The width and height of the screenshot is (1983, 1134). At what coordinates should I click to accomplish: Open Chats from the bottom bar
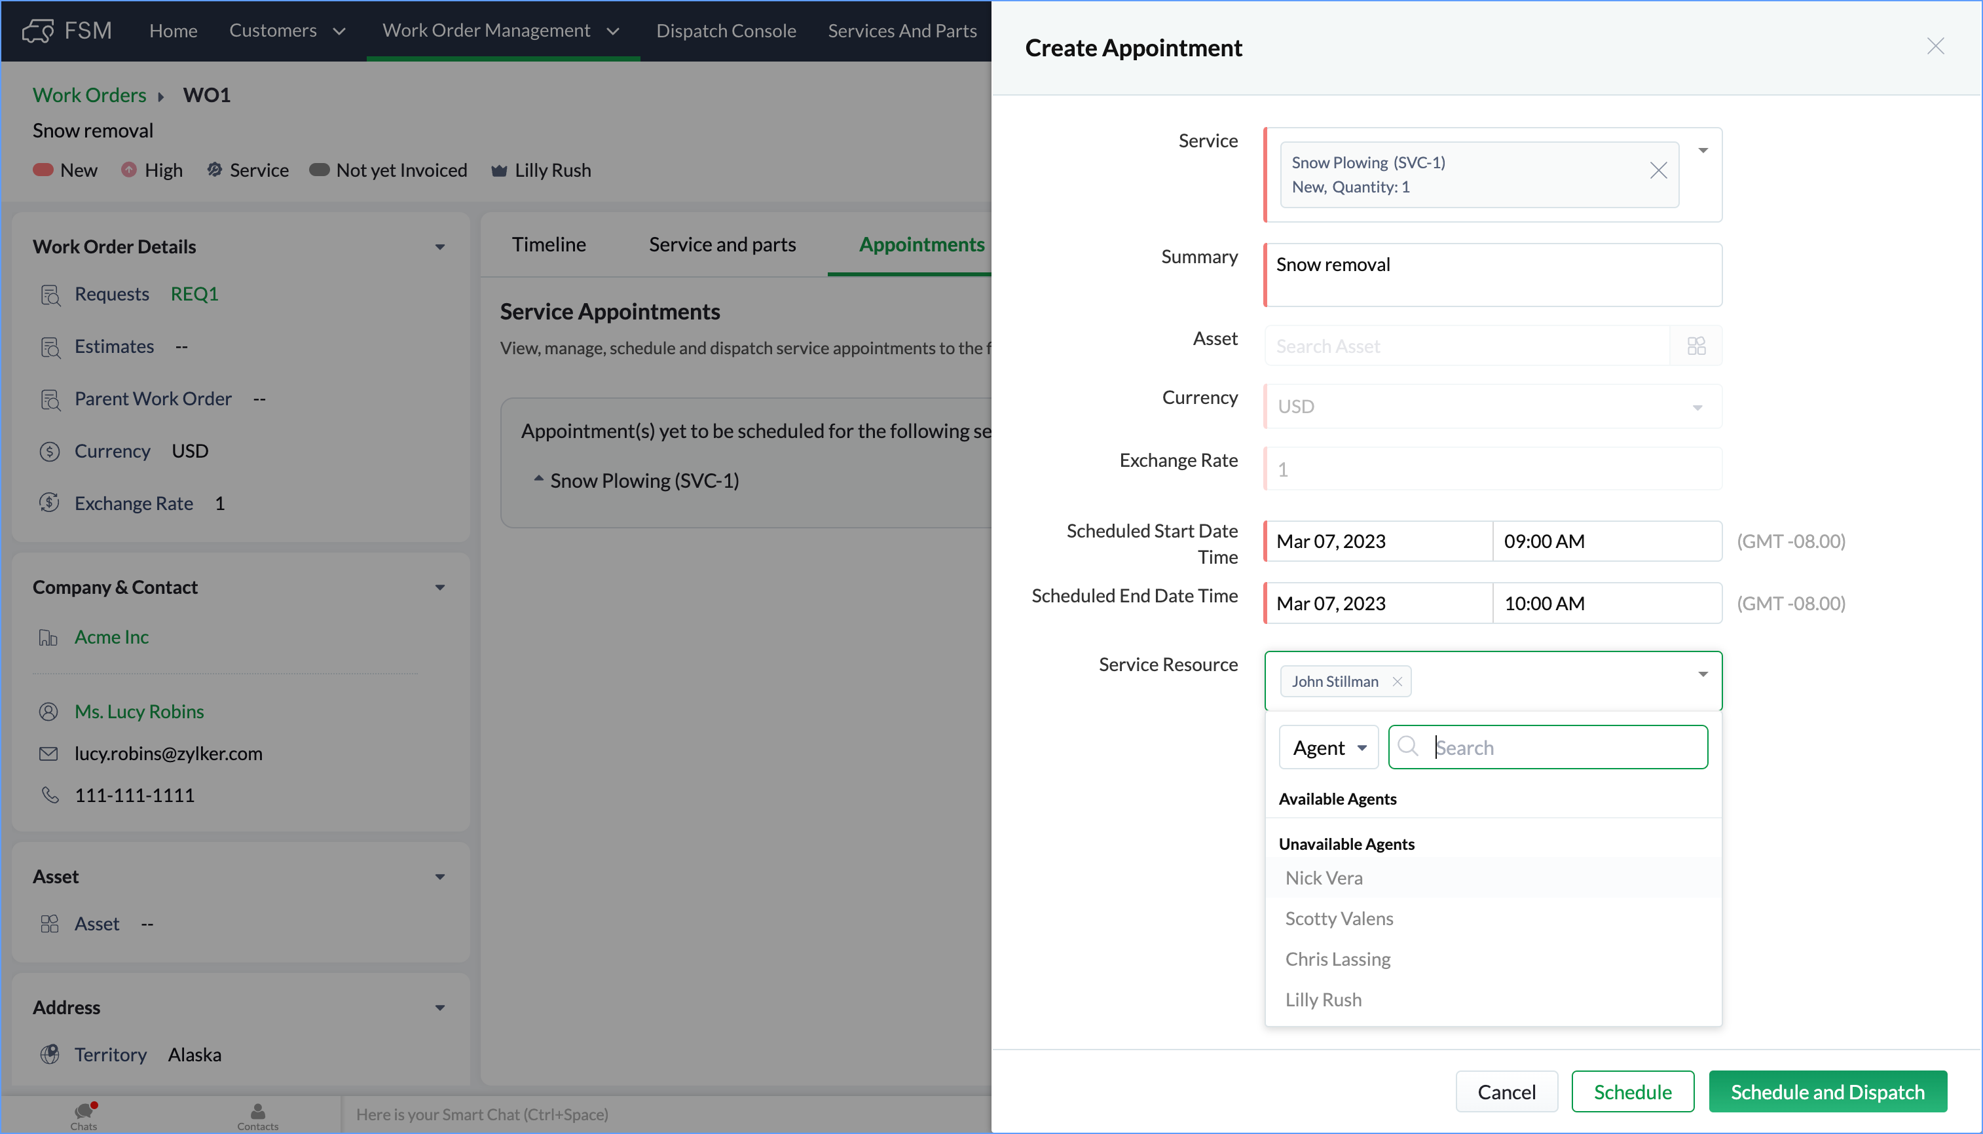pyautogui.click(x=83, y=1115)
